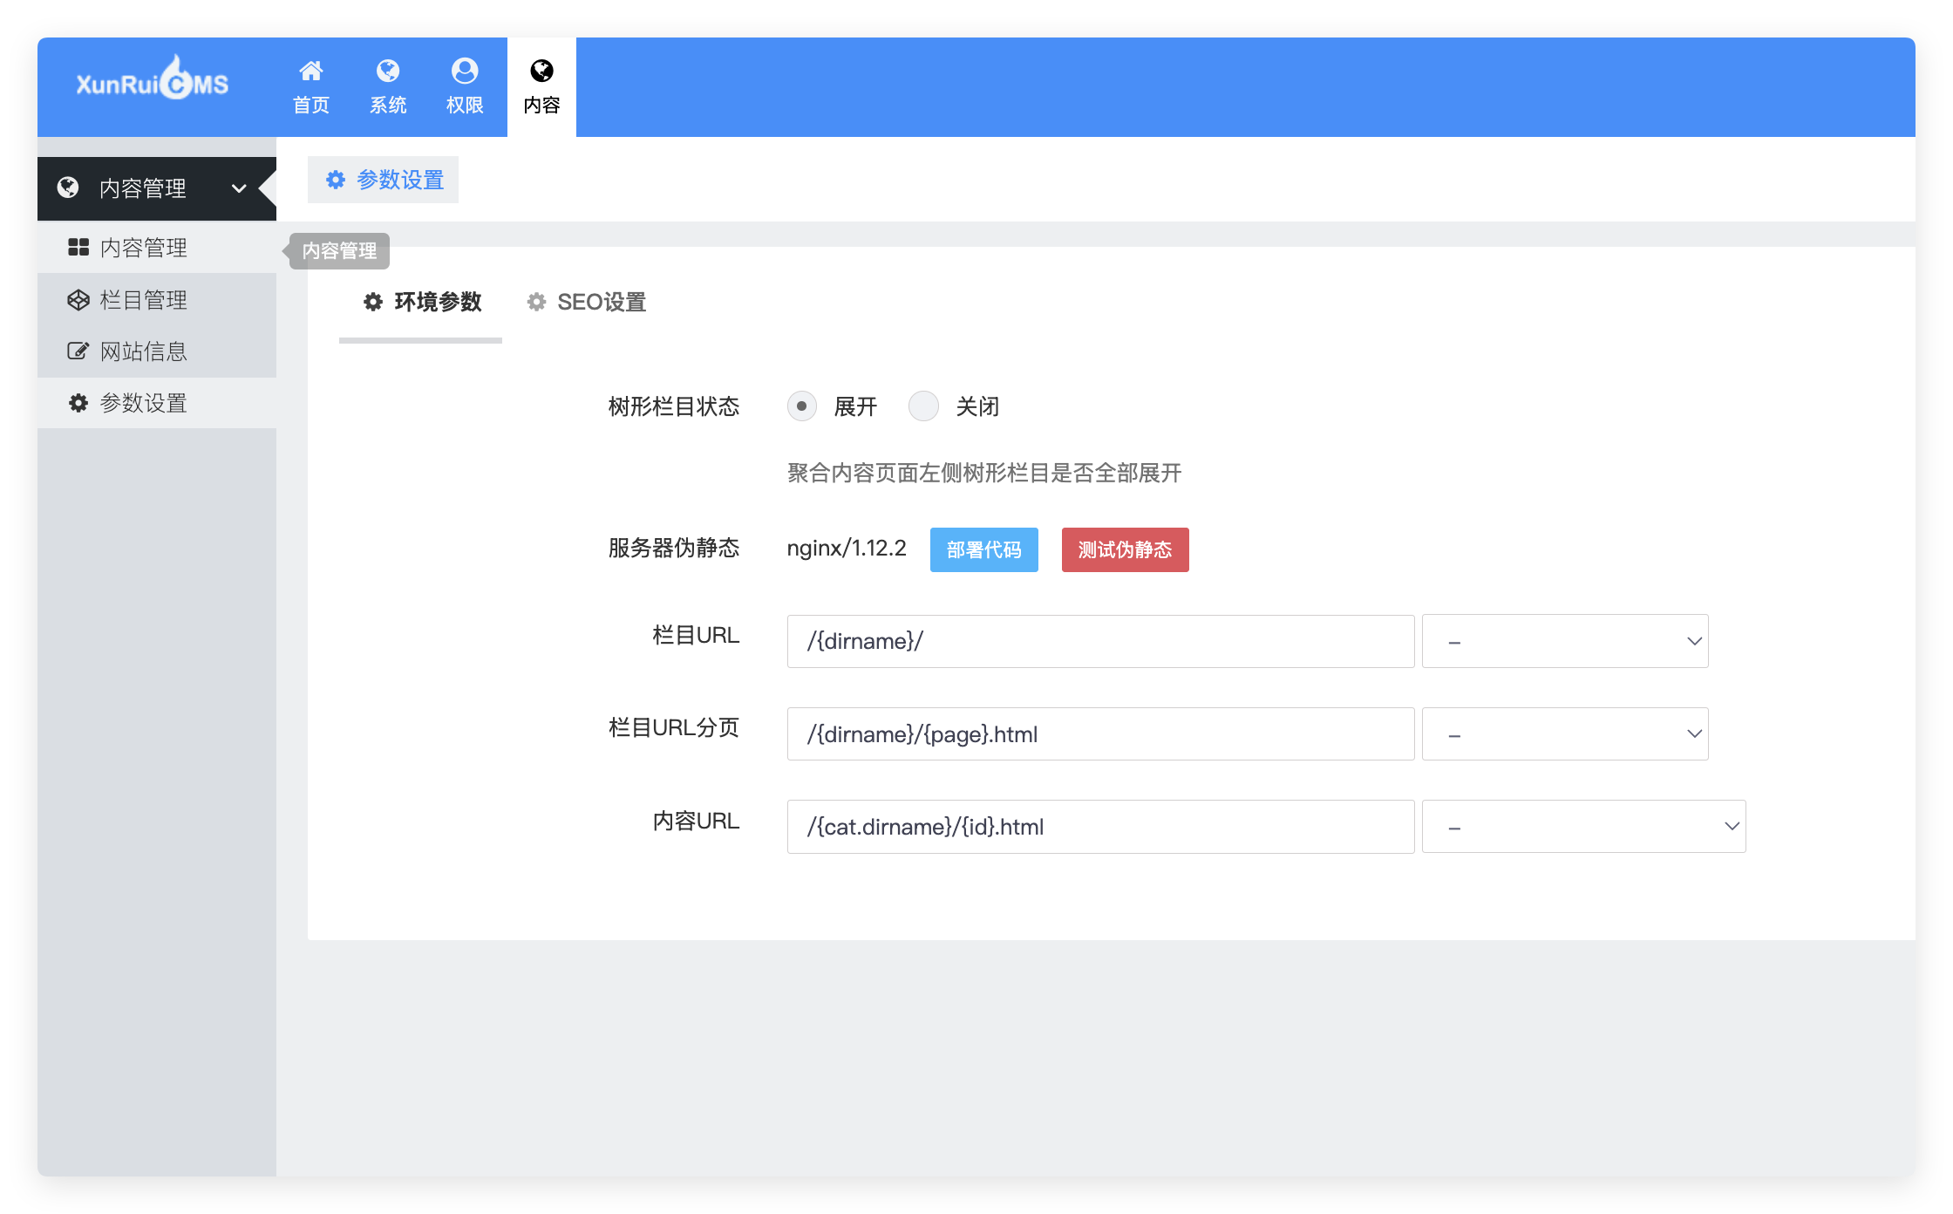The width and height of the screenshot is (1953, 1214).
Task: Click the grid icon beside 内容管理
Action: [x=78, y=248]
